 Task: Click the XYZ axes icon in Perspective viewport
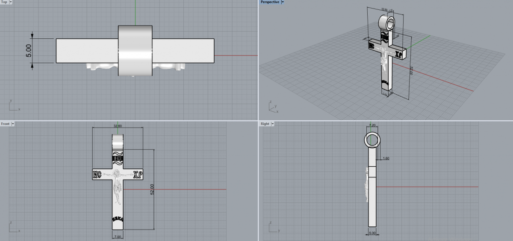click(x=274, y=107)
